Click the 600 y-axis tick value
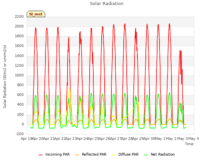This screenshot has height=161, width=214. [20, 95]
